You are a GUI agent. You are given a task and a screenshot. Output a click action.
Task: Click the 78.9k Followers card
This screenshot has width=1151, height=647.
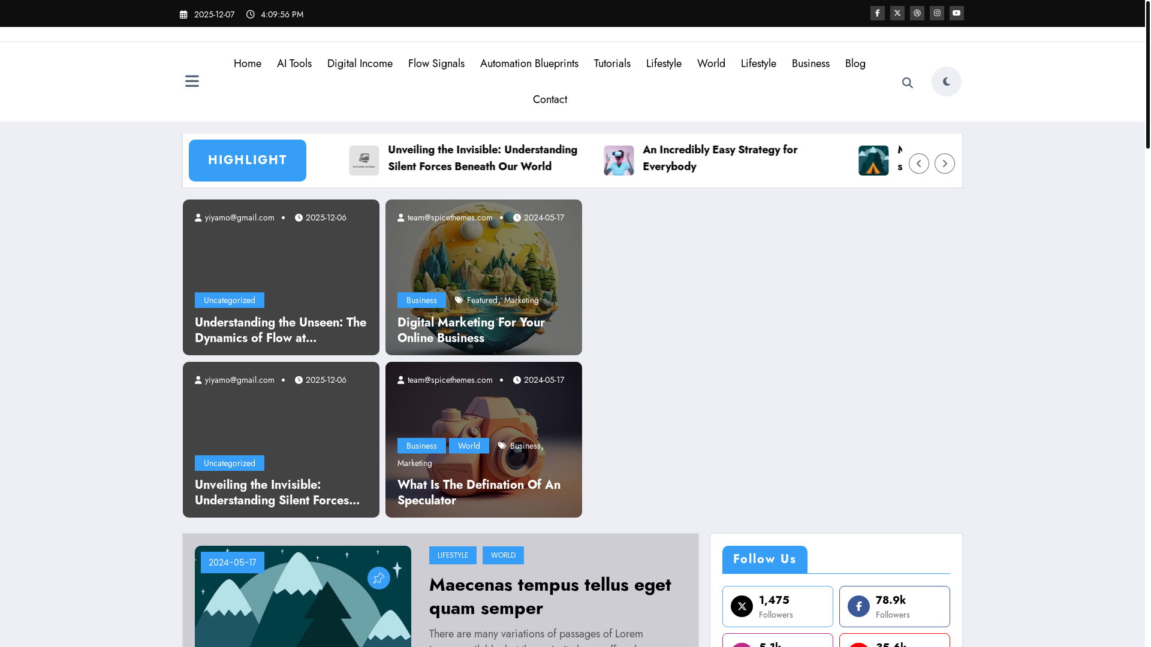894,606
